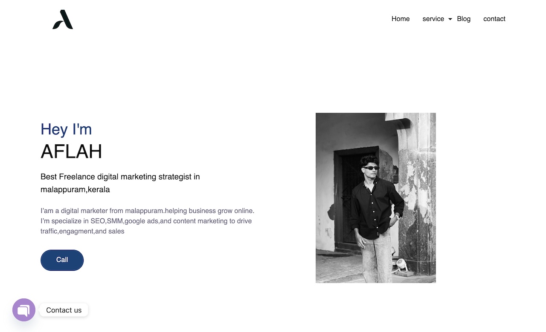
Task: Click the "Best Freelance digital marketing strategist" line
Action: (x=120, y=177)
